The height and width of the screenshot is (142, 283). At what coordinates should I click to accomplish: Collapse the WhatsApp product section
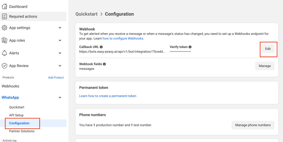(x=60, y=97)
